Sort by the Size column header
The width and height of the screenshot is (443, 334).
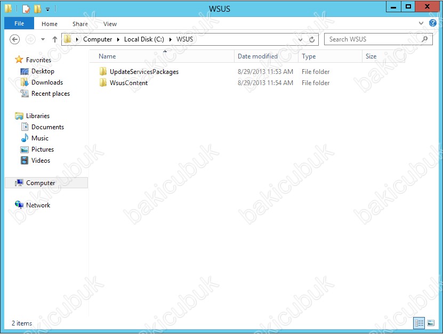[383, 56]
